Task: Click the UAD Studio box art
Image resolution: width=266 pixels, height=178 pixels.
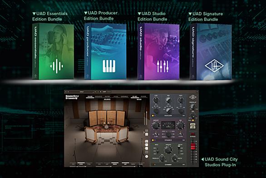Action: (158, 52)
